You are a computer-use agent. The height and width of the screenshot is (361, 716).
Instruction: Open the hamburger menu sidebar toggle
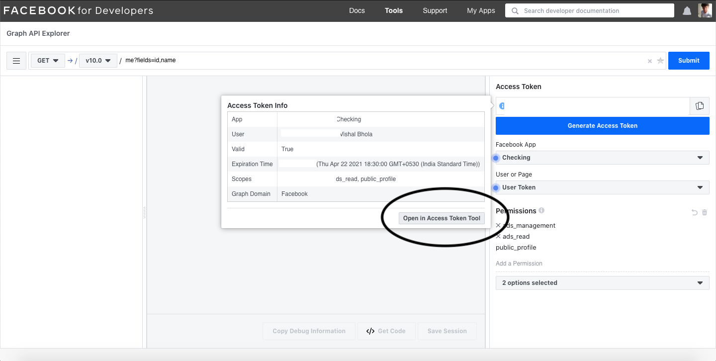[16, 61]
